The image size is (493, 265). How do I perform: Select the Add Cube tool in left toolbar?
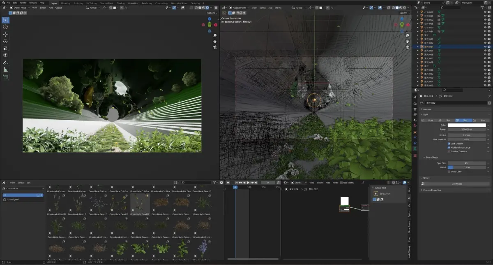coord(5,77)
